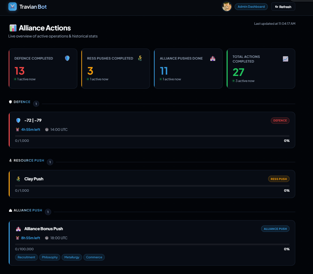Click the orange RESS PUSH badge
The width and height of the screenshot is (313, 274).
[279, 179]
